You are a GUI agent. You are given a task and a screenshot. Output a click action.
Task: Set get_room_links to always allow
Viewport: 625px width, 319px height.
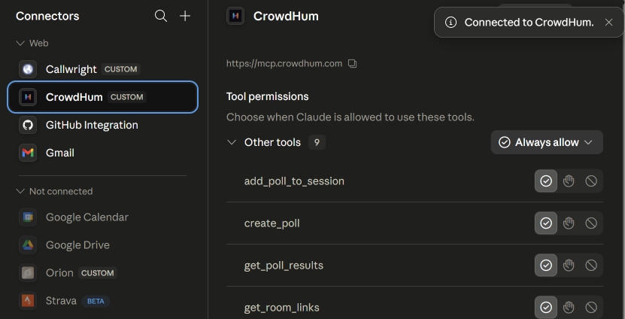(x=546, y=308)
